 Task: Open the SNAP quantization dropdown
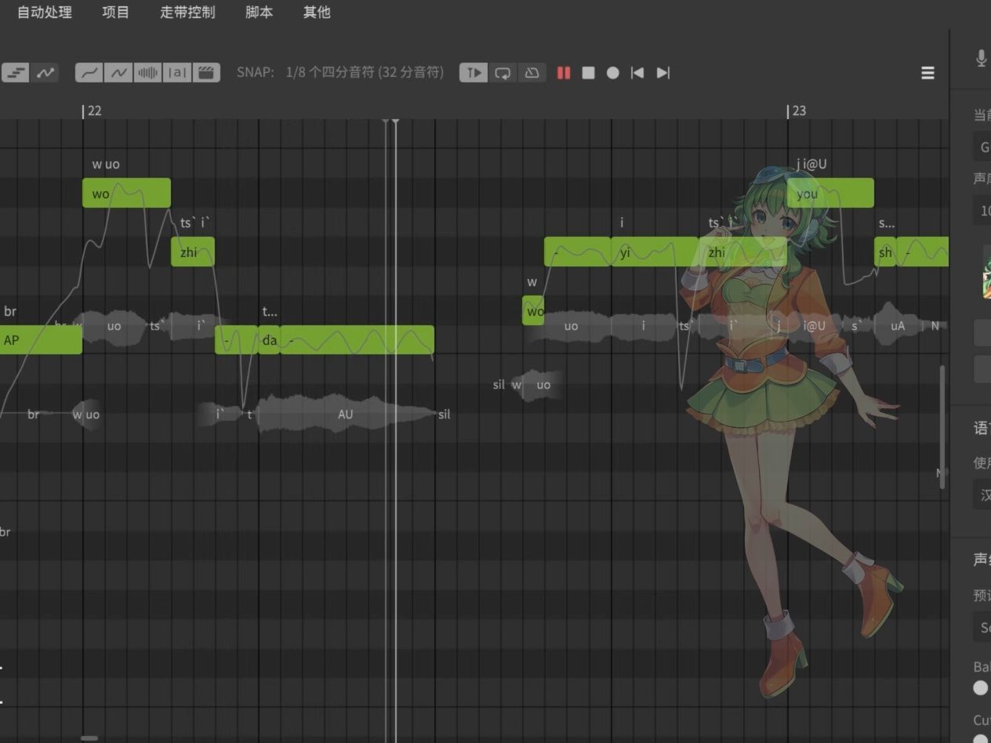(x=365, y=73)
